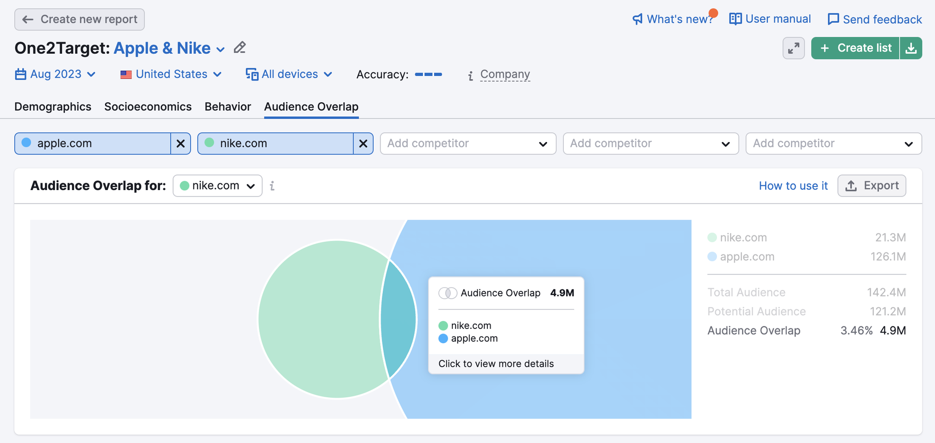Click the 4.9M value in the tooltip
Viewport: 935px width, 443px height.
click(562, 293)
